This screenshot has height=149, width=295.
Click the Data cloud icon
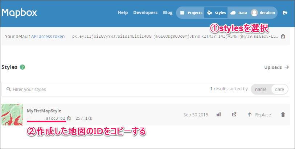tap(233, 13)
